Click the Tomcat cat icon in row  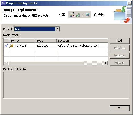click(12, 46)
